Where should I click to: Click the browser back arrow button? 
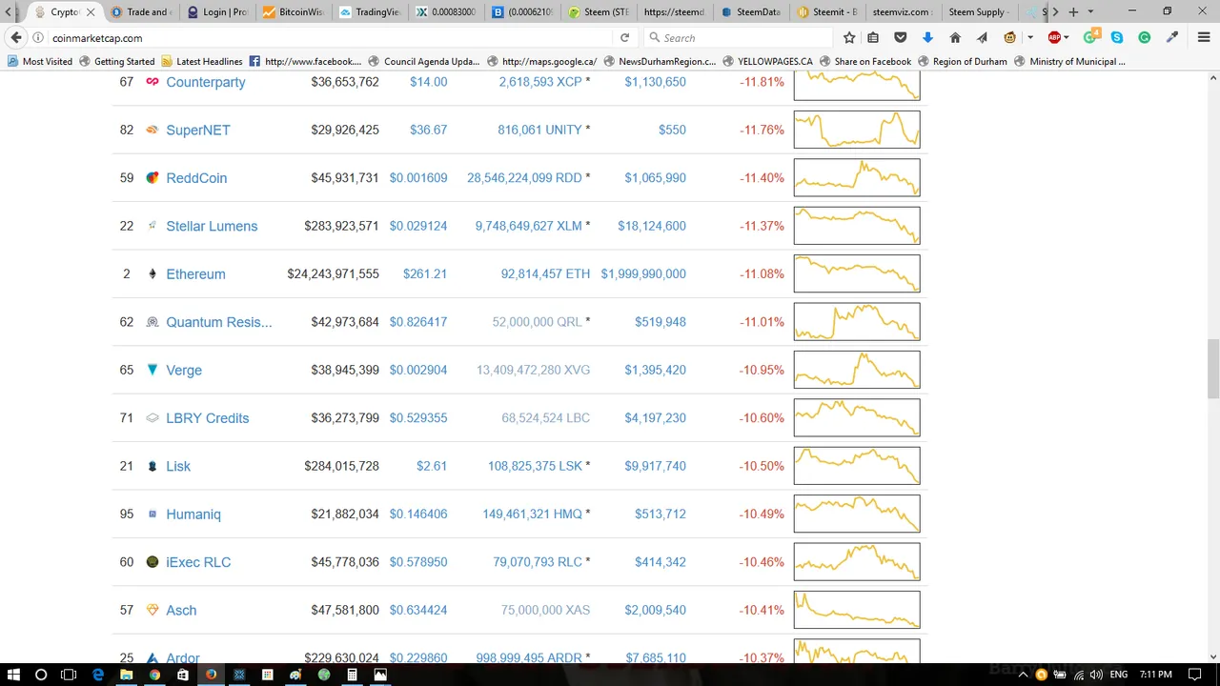click(x=16, y=38)
